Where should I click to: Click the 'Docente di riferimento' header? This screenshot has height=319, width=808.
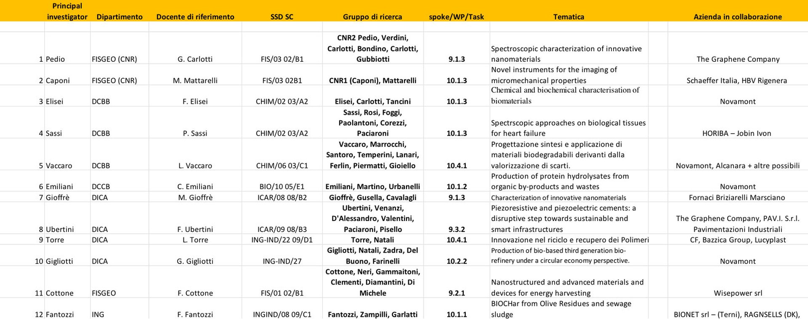coord(195,17)
